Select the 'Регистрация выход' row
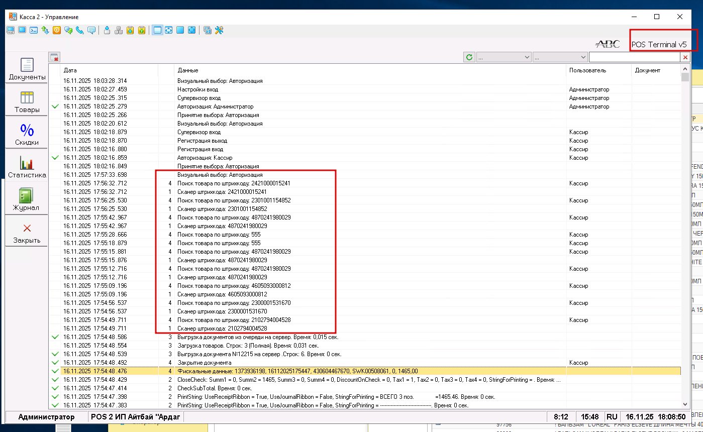This screenshot has height=432, width=703. [x=365, y=141]
